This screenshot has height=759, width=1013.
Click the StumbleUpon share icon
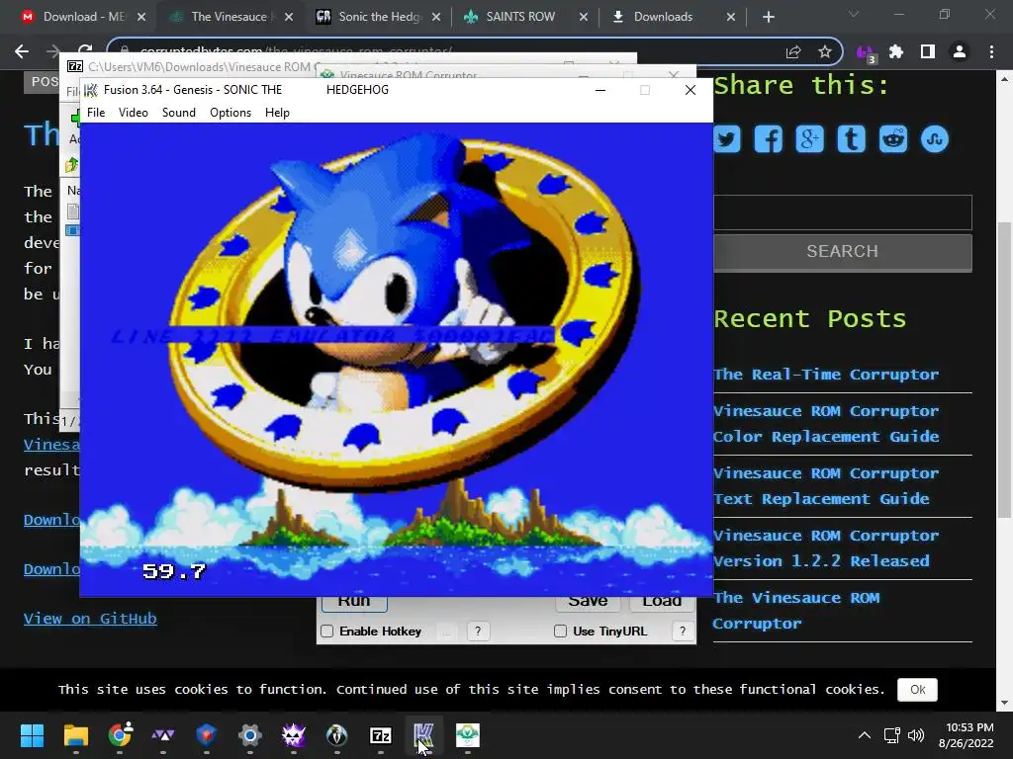point(934,138)
